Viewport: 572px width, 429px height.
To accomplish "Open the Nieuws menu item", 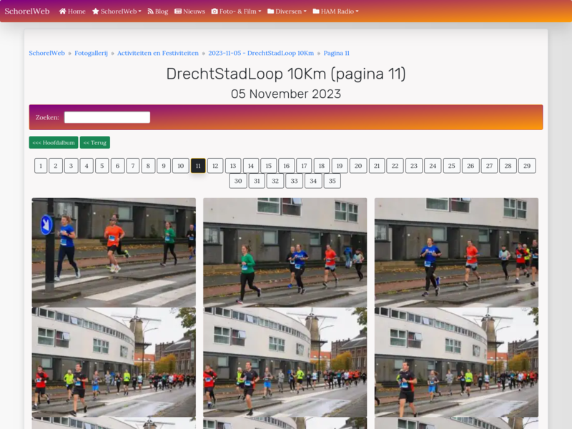I will (189, 11).
